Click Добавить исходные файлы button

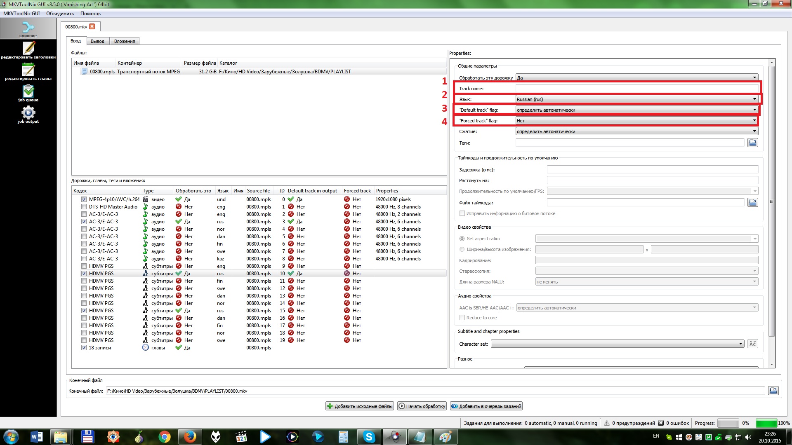tap(360, 406)
